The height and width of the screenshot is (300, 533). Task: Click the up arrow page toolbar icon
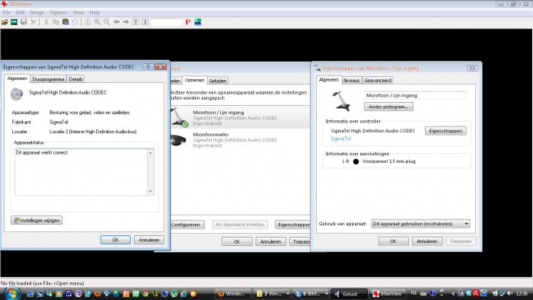coord(136,22)
